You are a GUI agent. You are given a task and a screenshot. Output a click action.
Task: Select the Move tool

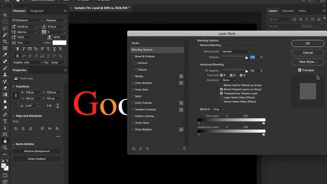pos(5,15)
